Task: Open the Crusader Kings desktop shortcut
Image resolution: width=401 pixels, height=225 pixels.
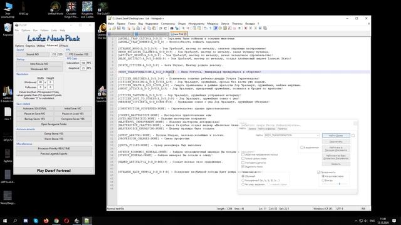Action: [71, 10]
